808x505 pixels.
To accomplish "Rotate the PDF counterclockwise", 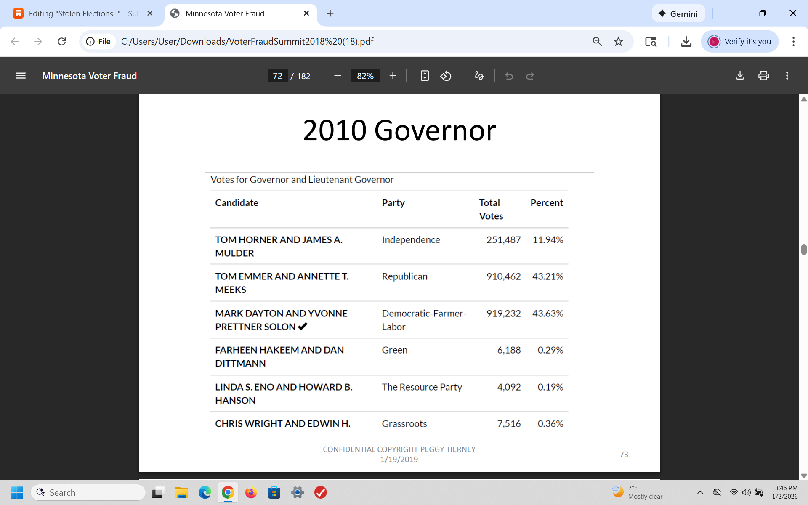I will [x=446, y=76].
